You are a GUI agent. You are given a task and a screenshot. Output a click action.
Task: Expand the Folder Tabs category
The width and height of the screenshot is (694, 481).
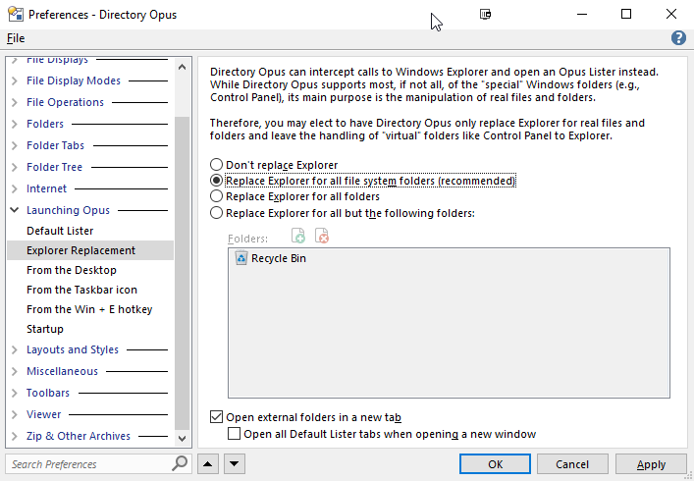click(15, 145)
